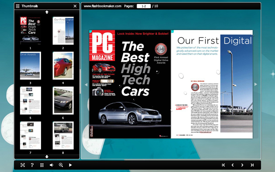Open the help question mark icon
The height and width of the screenshot is (172, 275).
pyautogui.click(x=32, y=165)
